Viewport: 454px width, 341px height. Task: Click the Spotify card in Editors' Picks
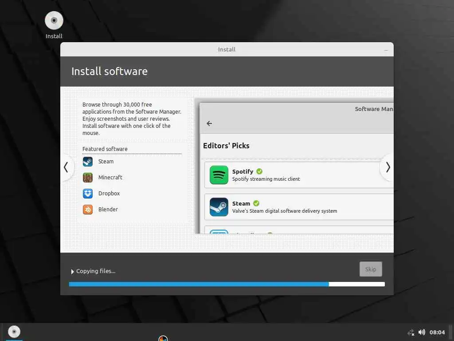click(299, 175)
